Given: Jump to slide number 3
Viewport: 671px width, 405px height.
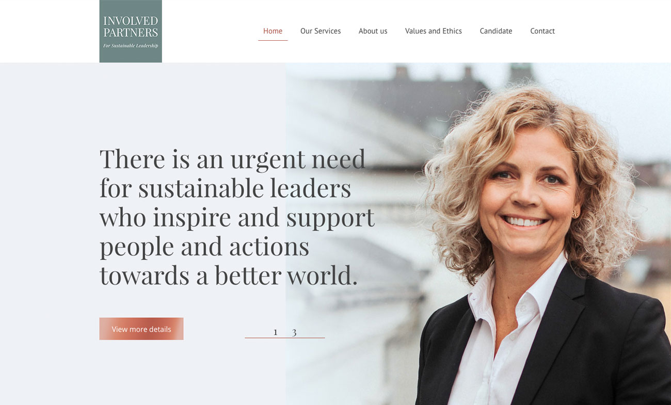Looking at the screenshot, I should point(294,332).
